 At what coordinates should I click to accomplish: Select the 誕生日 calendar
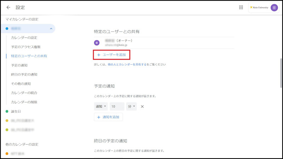(x=16, y=111)
